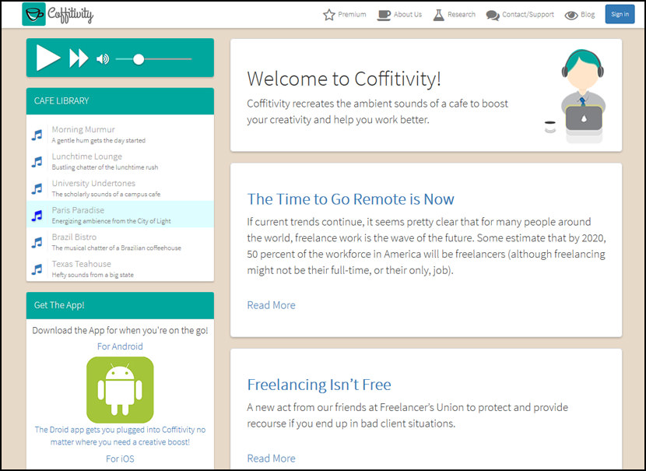Start playback with the large play button
The image size is (646, 471).
[48, 58]
